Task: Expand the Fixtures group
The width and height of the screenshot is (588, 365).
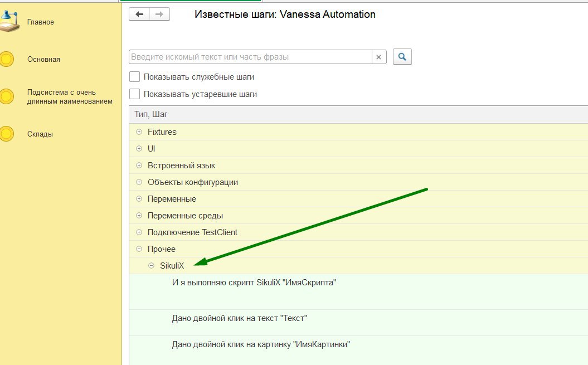Action: [x=139, y=132]
